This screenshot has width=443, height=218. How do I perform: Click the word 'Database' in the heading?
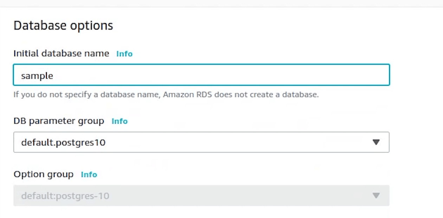pyautogui.click(x=40, y=26)
